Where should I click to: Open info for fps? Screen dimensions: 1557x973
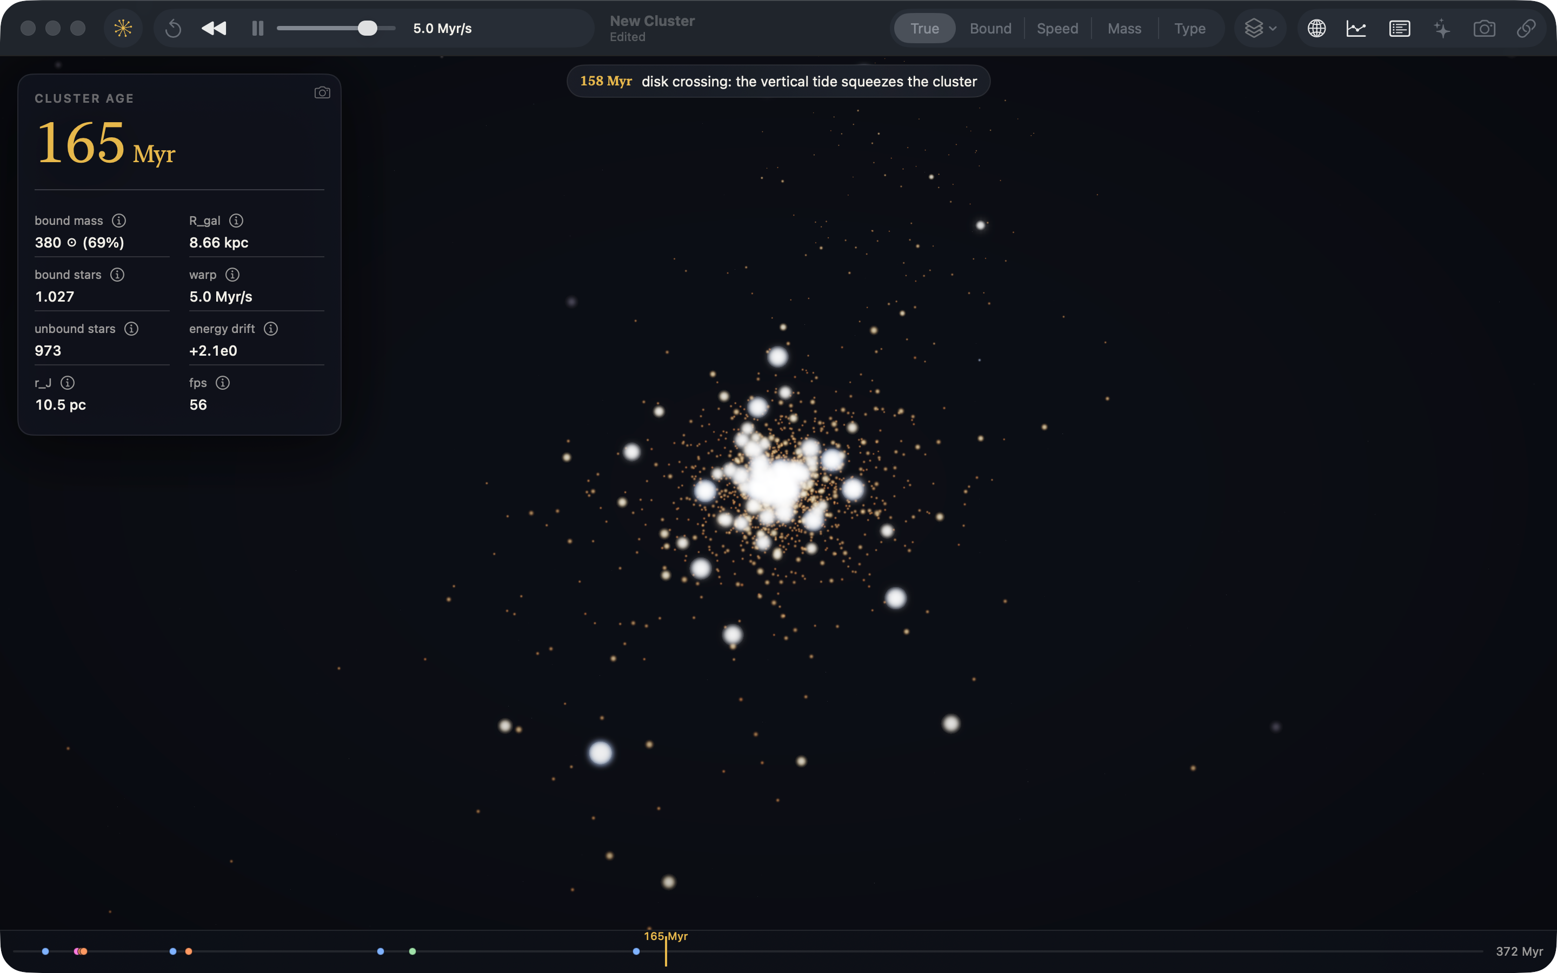click(x=223, y=383)
